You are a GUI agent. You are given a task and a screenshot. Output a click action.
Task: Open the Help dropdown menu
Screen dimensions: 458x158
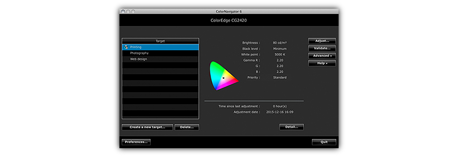pos(322,63)
